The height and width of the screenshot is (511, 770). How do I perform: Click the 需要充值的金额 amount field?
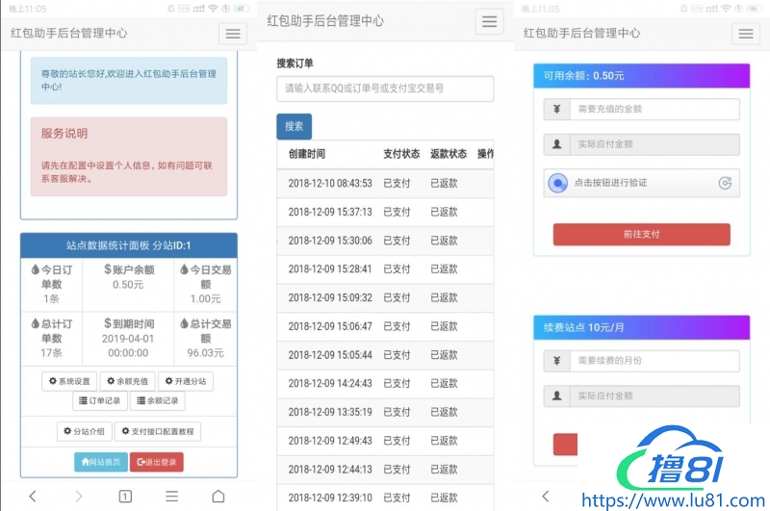654,110
